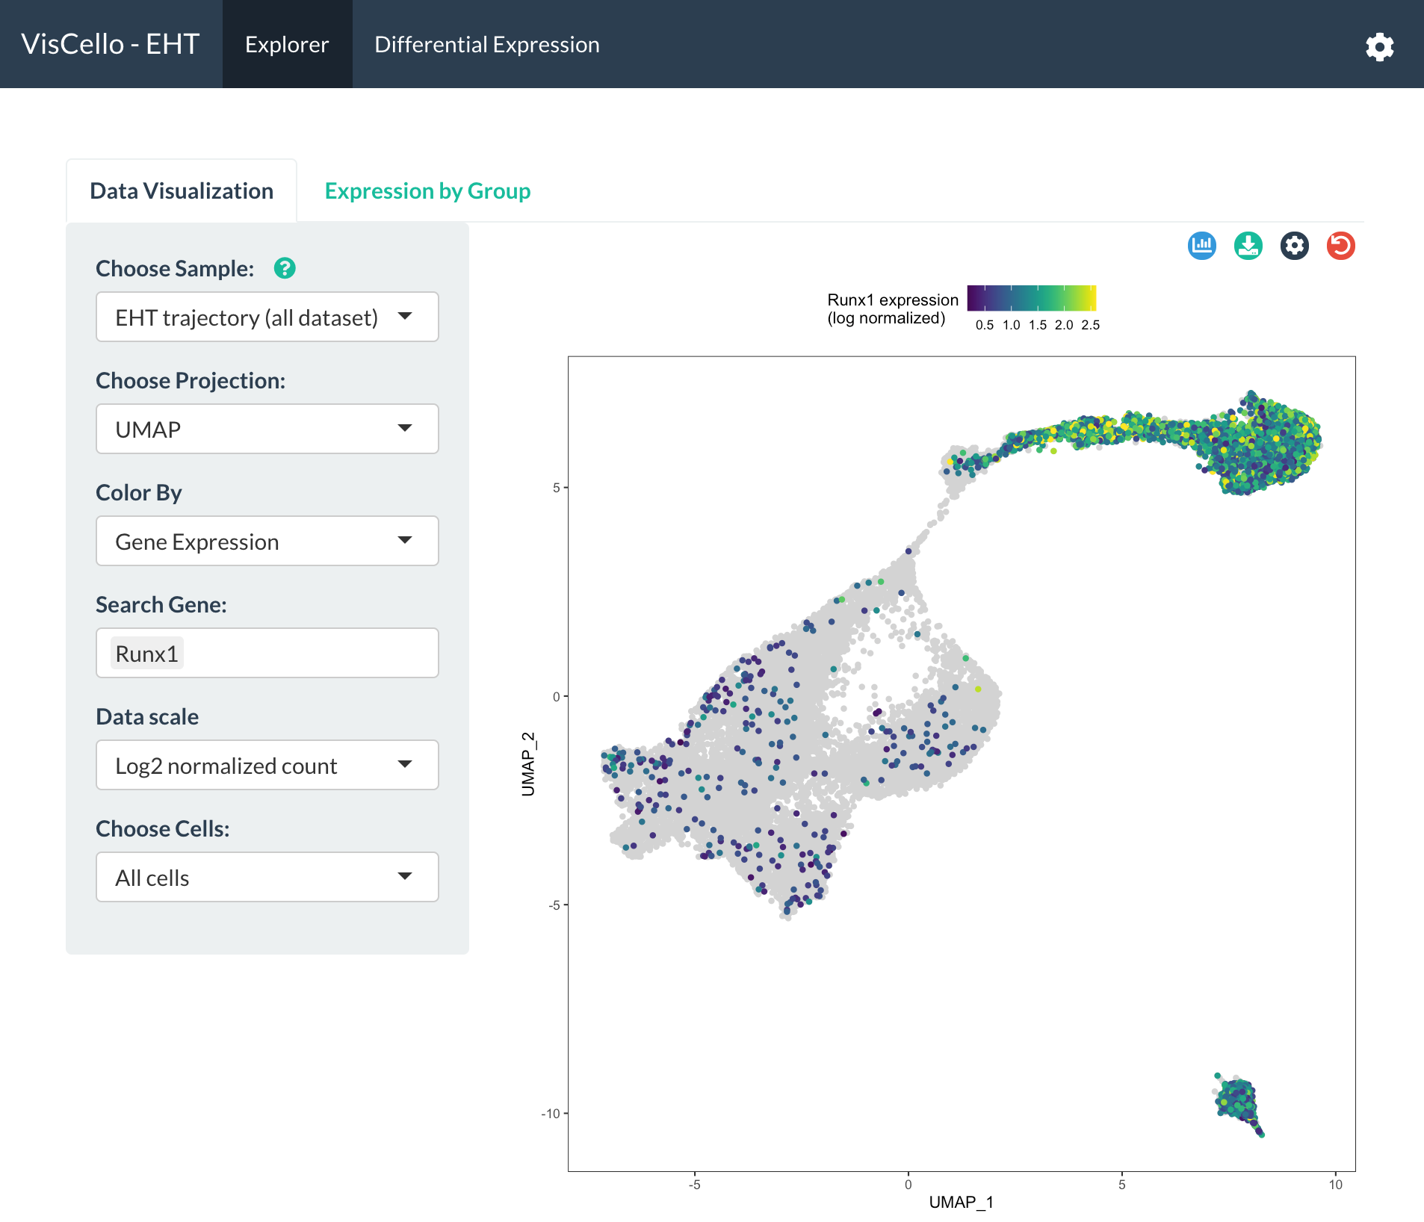
Task: Expand the Choose Sample dropdown
Action: click(267, 317)
